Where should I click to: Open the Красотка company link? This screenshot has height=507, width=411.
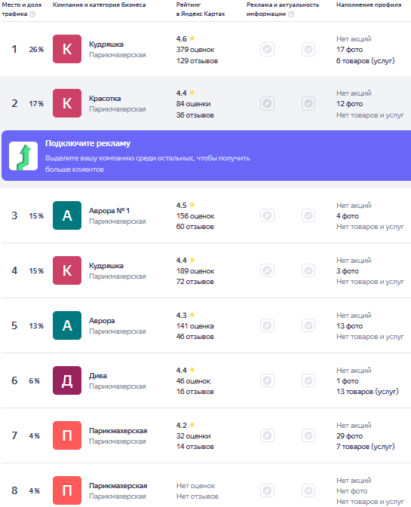(105, 98)
